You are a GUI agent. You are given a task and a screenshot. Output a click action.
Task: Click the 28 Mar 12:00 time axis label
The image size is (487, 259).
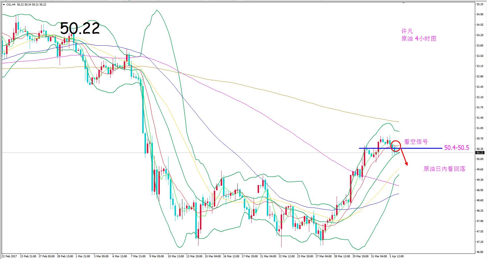342,256
